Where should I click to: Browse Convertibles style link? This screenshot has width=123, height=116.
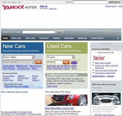tap(9, 76)
